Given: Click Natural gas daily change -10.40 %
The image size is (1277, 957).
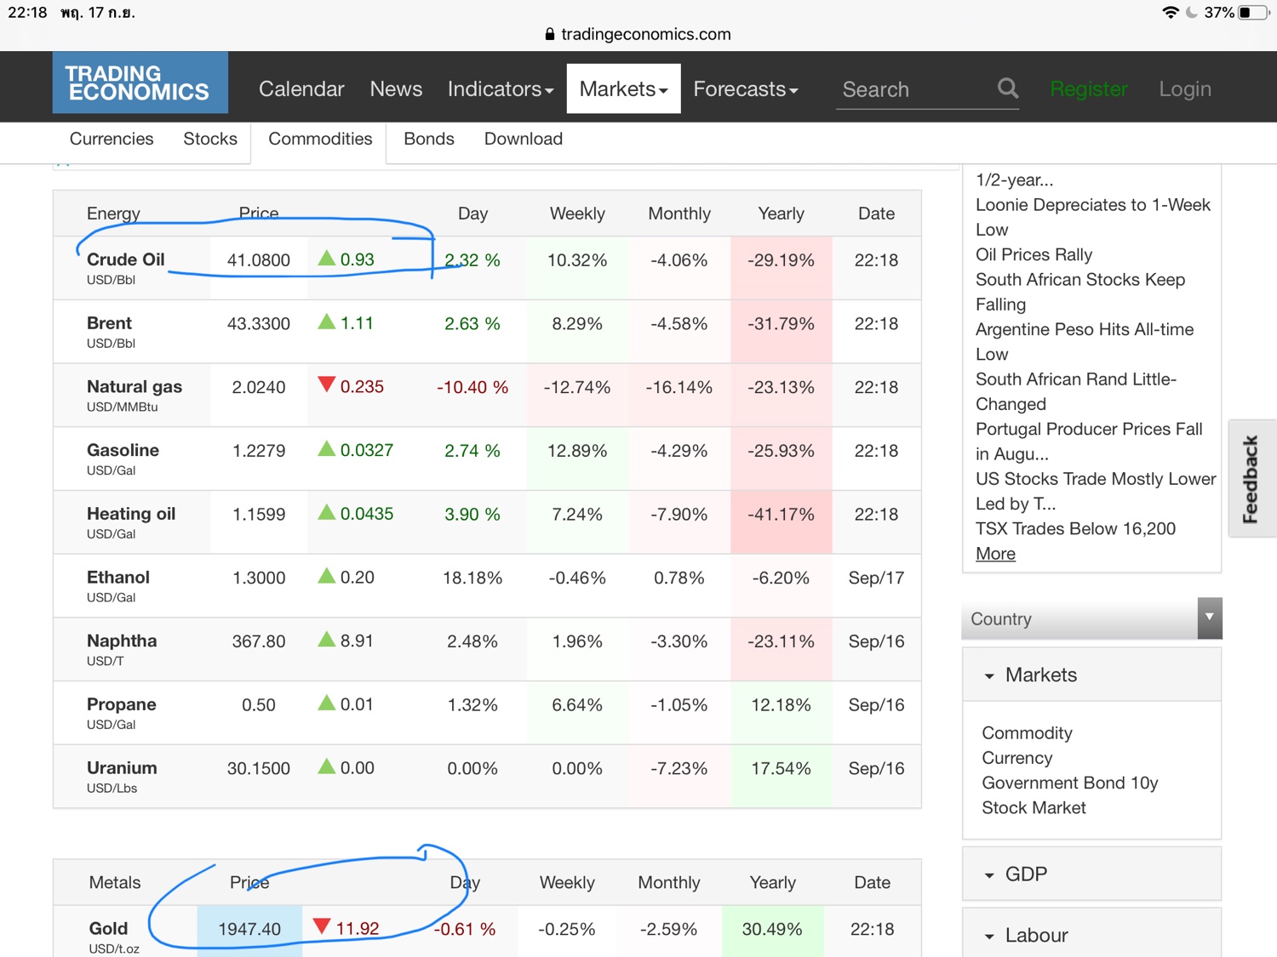Looking at the screenshot, I should click(472, 387).
